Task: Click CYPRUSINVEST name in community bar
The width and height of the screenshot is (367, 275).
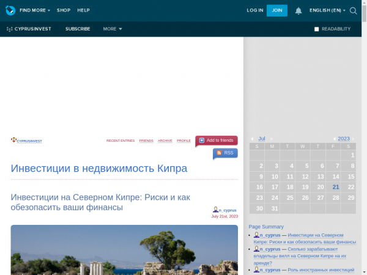Action: click(33, 29)
